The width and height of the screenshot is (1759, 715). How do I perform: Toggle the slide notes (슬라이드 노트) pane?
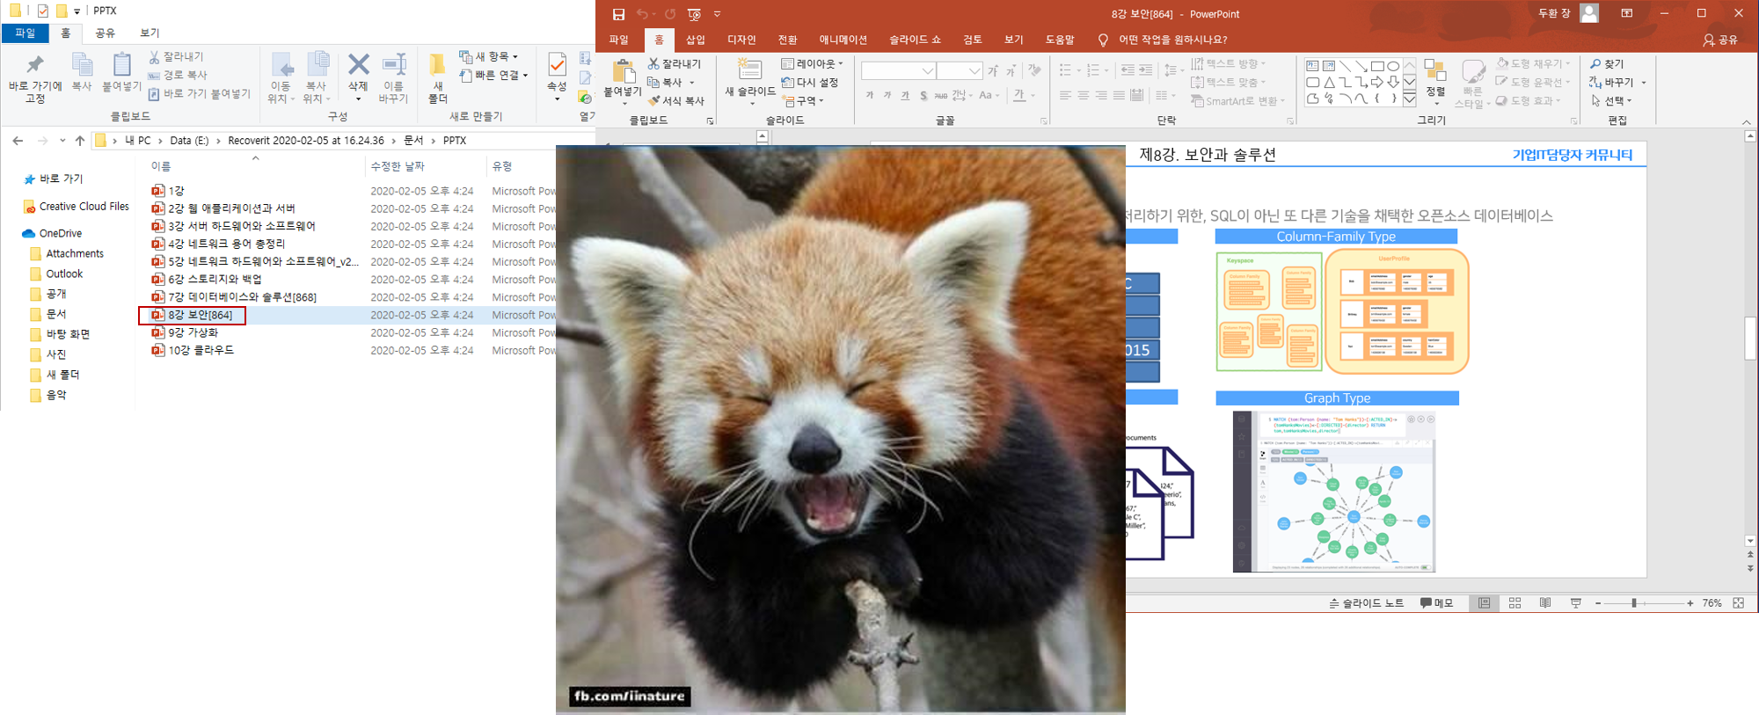point(1366,603)
